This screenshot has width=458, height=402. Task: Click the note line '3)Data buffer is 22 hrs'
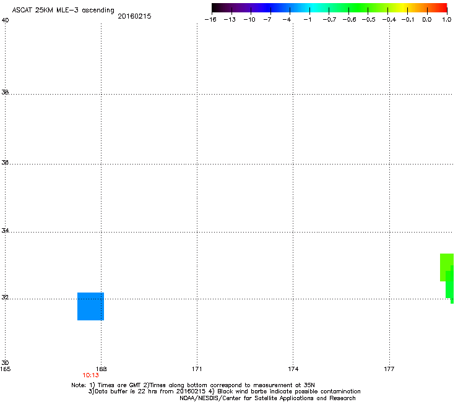coord(224,391)
